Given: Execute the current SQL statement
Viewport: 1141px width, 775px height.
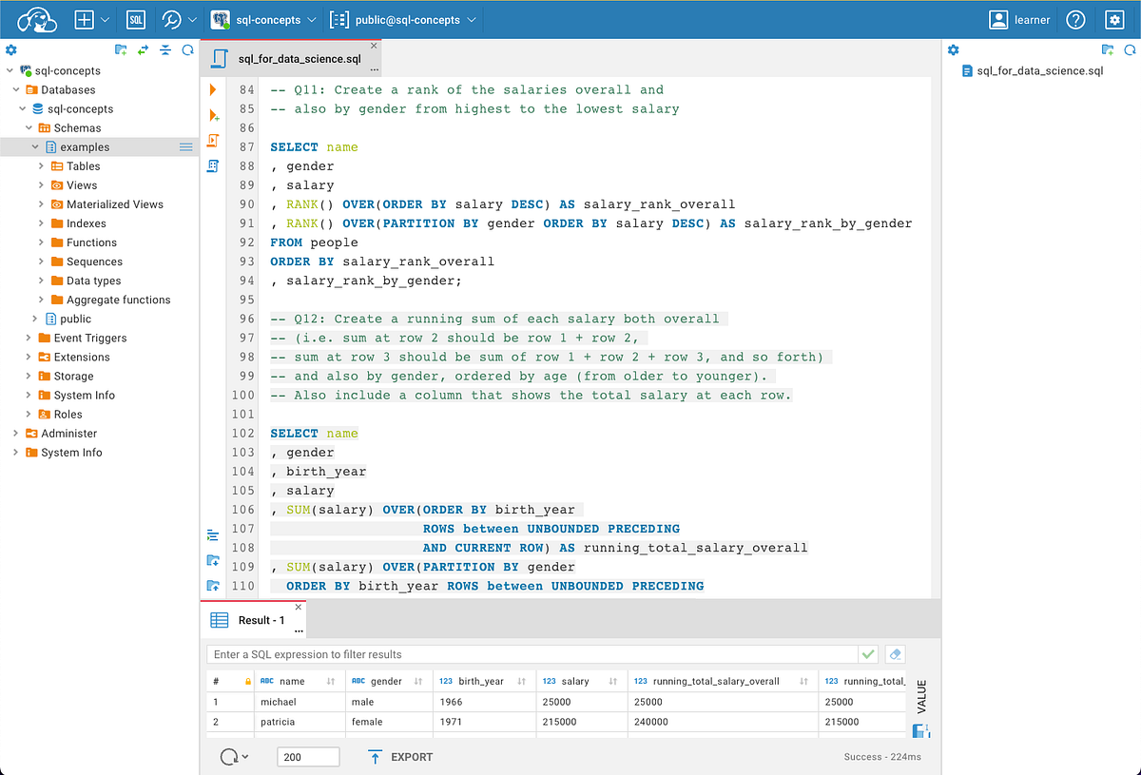Looking at the screenshot, I should coord(213,89).
